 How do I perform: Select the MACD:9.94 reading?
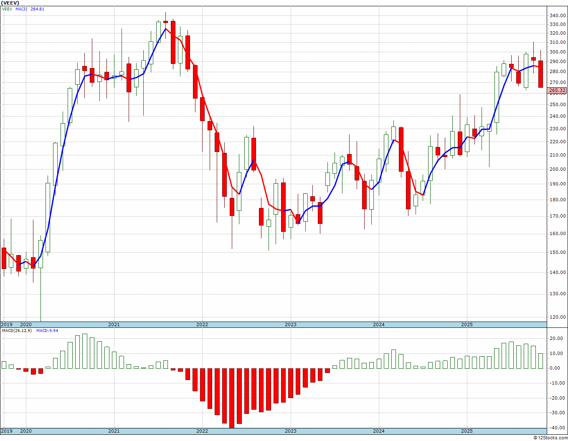[x=47, y=331]
